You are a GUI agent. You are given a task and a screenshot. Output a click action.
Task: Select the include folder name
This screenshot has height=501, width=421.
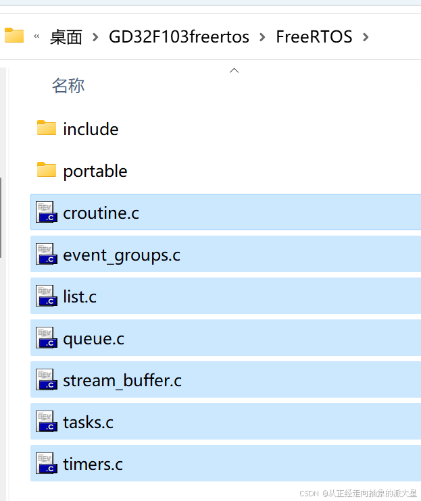pos(91,129)
